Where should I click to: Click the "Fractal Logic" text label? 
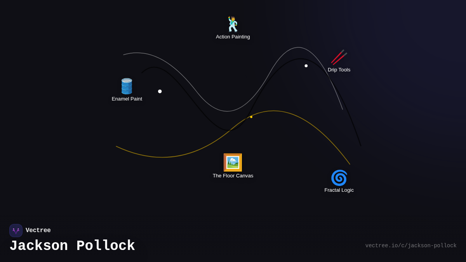pyautogui.click(x=339, y=190)
